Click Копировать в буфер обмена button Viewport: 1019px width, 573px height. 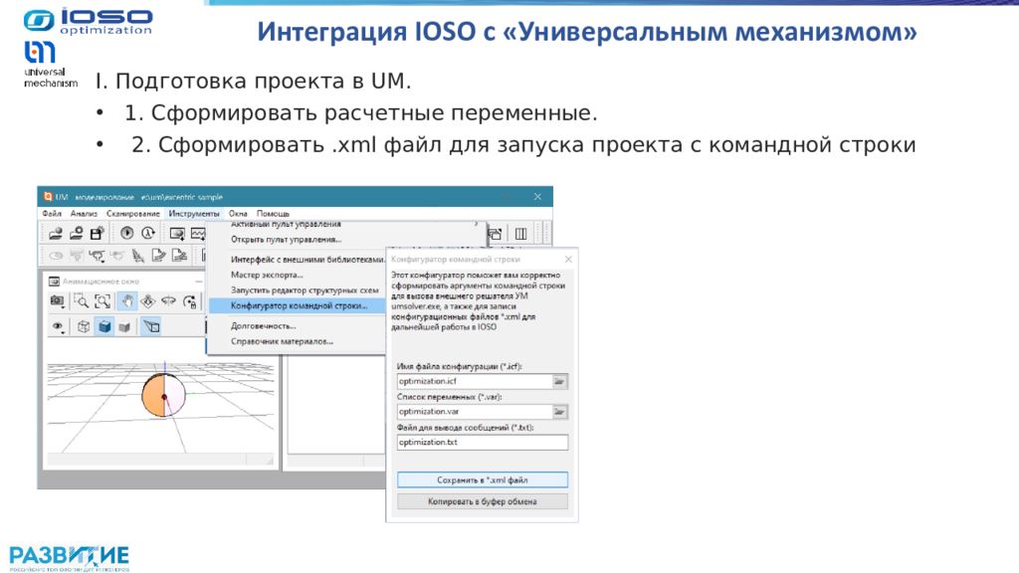coord(483,501)
